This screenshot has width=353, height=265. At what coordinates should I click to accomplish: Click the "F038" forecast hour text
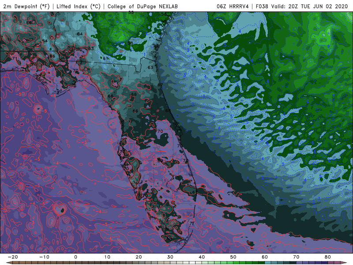262,6
